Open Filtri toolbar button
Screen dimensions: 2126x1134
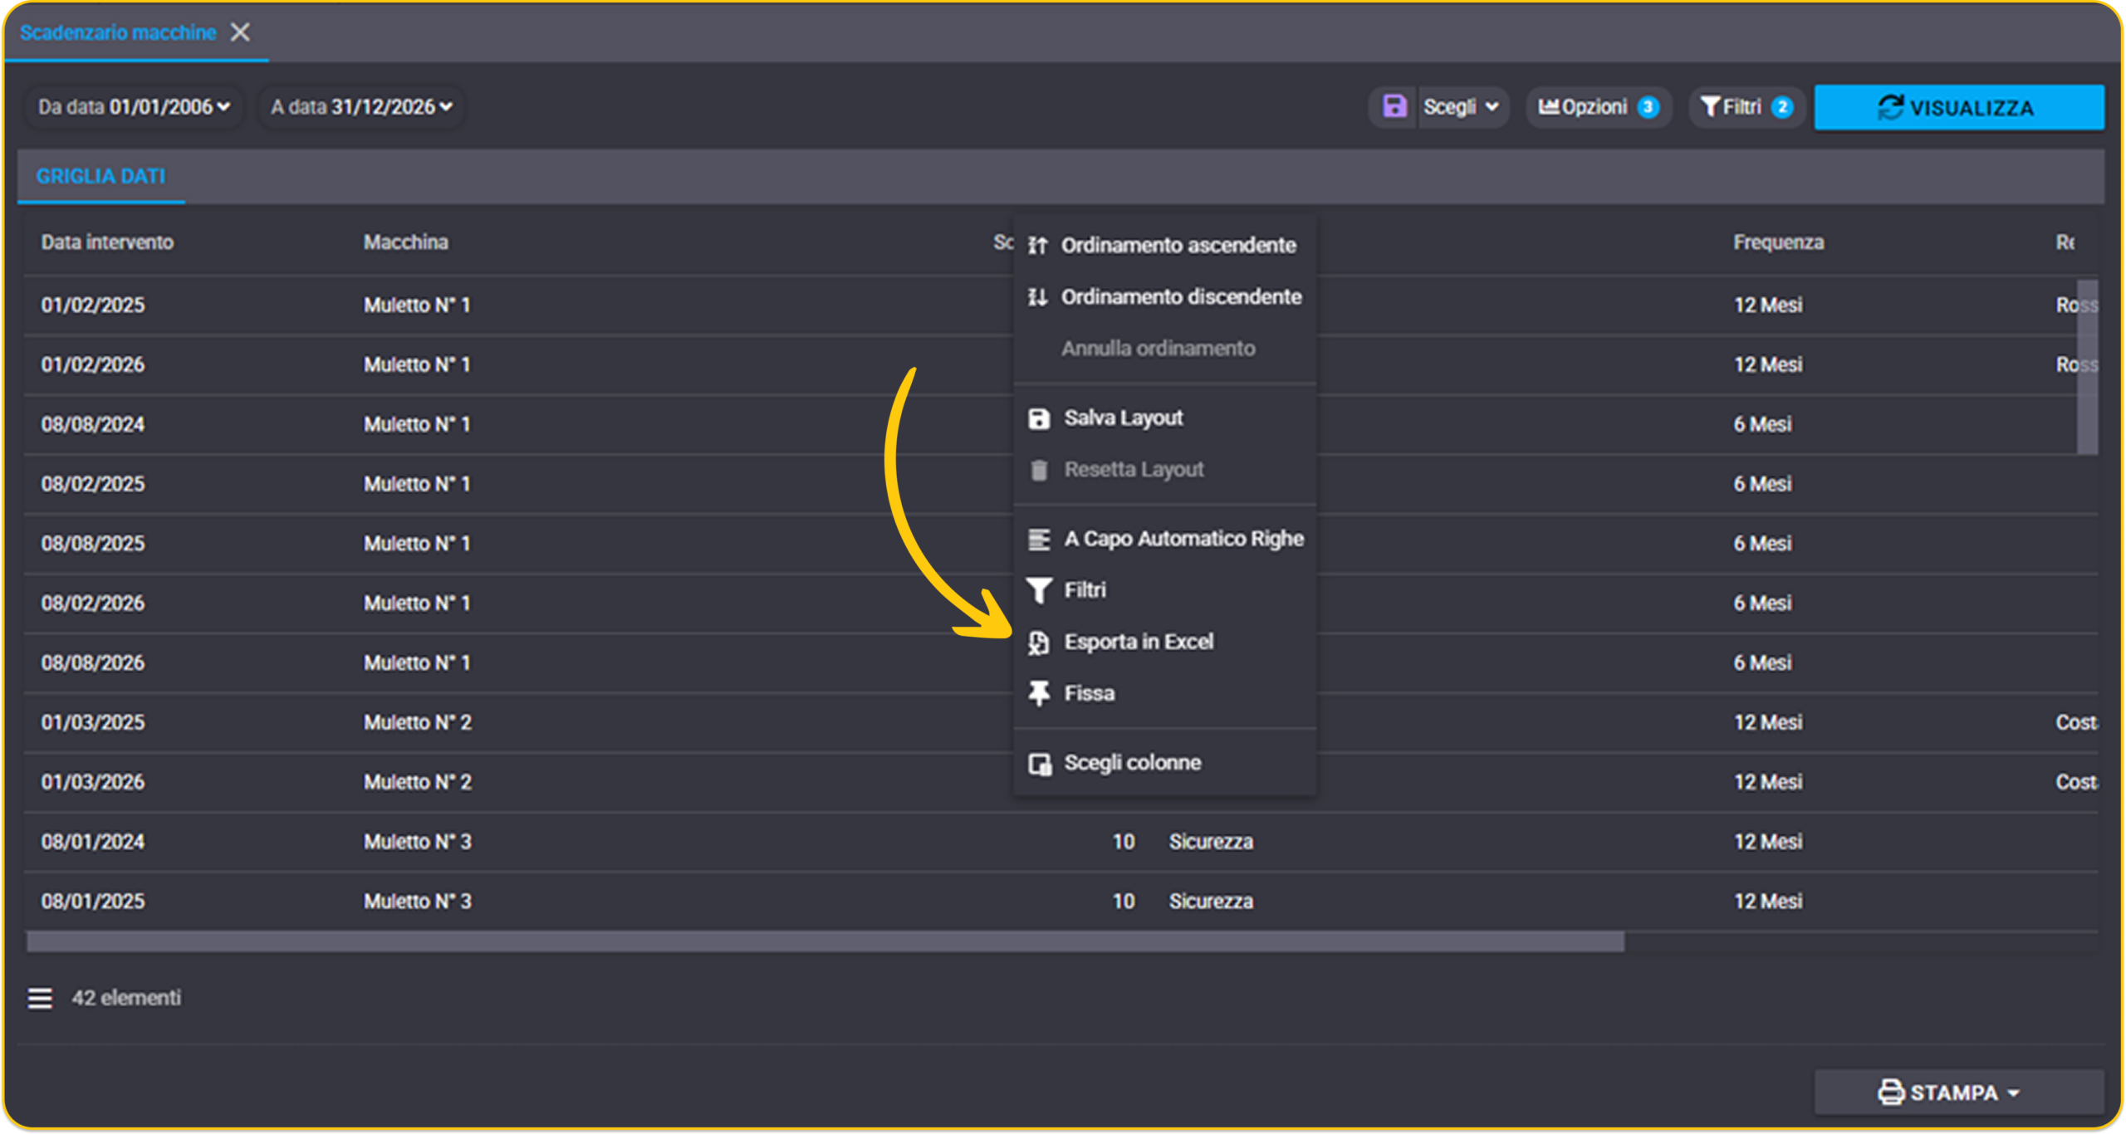pyautogui.click(x=1746, y=107)
